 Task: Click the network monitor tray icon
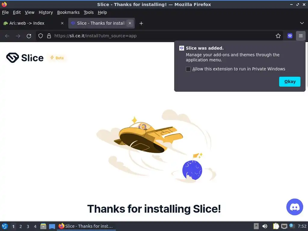(284, 226)
